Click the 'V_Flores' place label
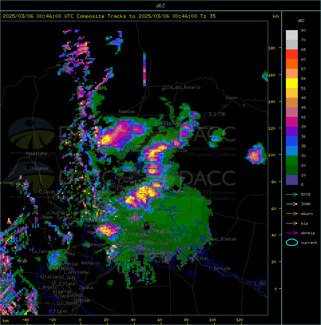 pyautogui.click(x=58, y=311)
